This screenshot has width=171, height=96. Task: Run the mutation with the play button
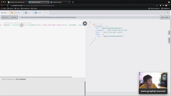click(85, 23)
